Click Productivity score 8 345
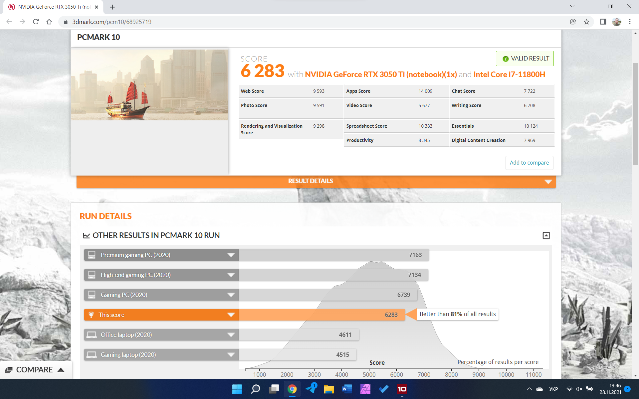 point(424,140)
